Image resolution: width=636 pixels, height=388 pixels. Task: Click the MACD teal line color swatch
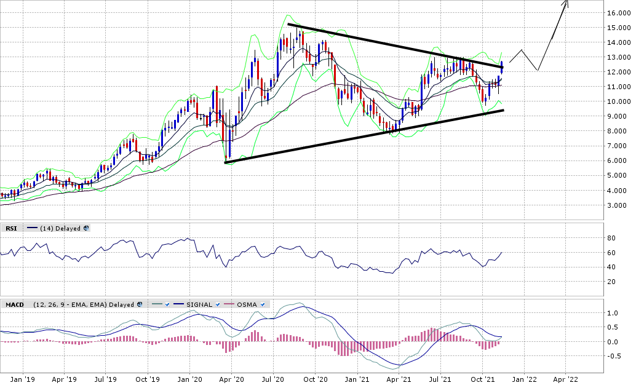pos(156,304)
